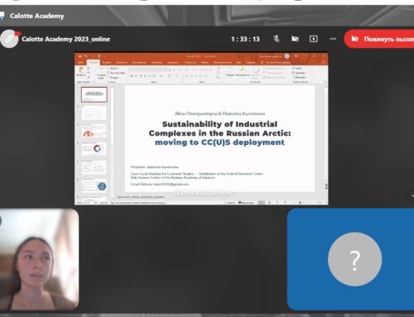The height and width of the screenshot is (317, 414).
Task: Switch to Slide Sorter view icon
Action: point(269,203)
